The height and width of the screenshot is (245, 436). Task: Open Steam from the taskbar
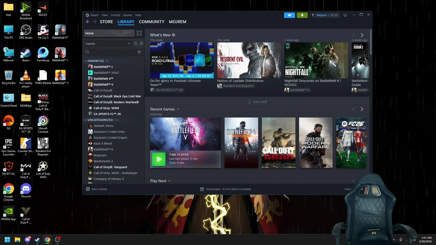[x=37, y=240]
